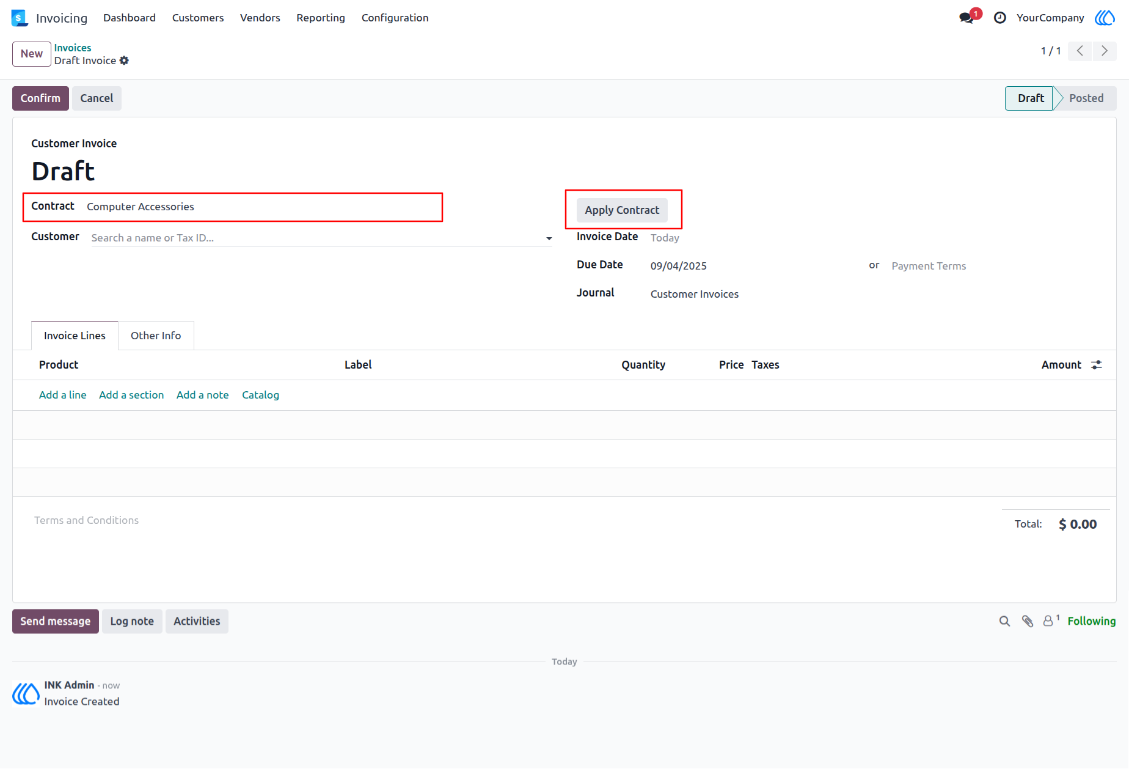
Task: Click the Add a line link
Action: coord(63,395)
